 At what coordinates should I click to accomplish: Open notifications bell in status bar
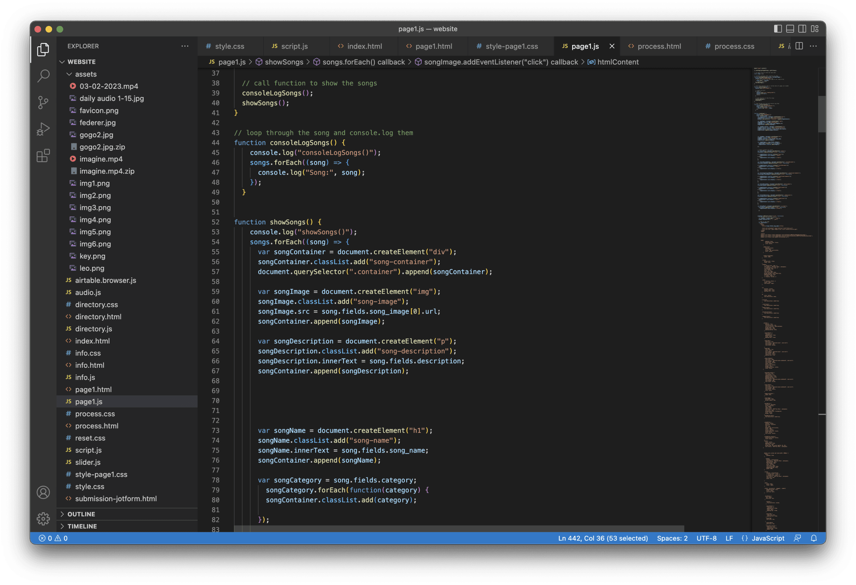(x=814, y=538)
